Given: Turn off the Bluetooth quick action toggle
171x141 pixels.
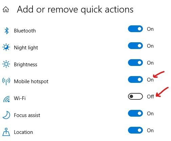Looking at the screenshot, I should point(135,29).
